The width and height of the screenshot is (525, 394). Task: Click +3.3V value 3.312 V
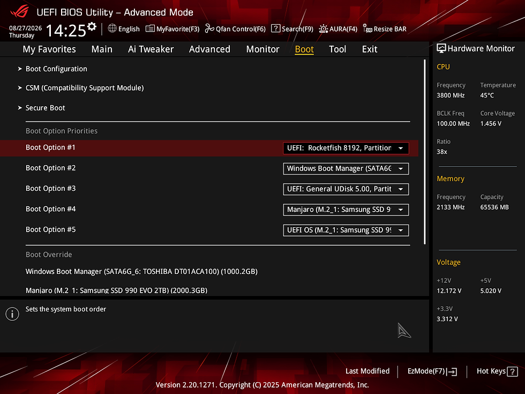[447, 319]
